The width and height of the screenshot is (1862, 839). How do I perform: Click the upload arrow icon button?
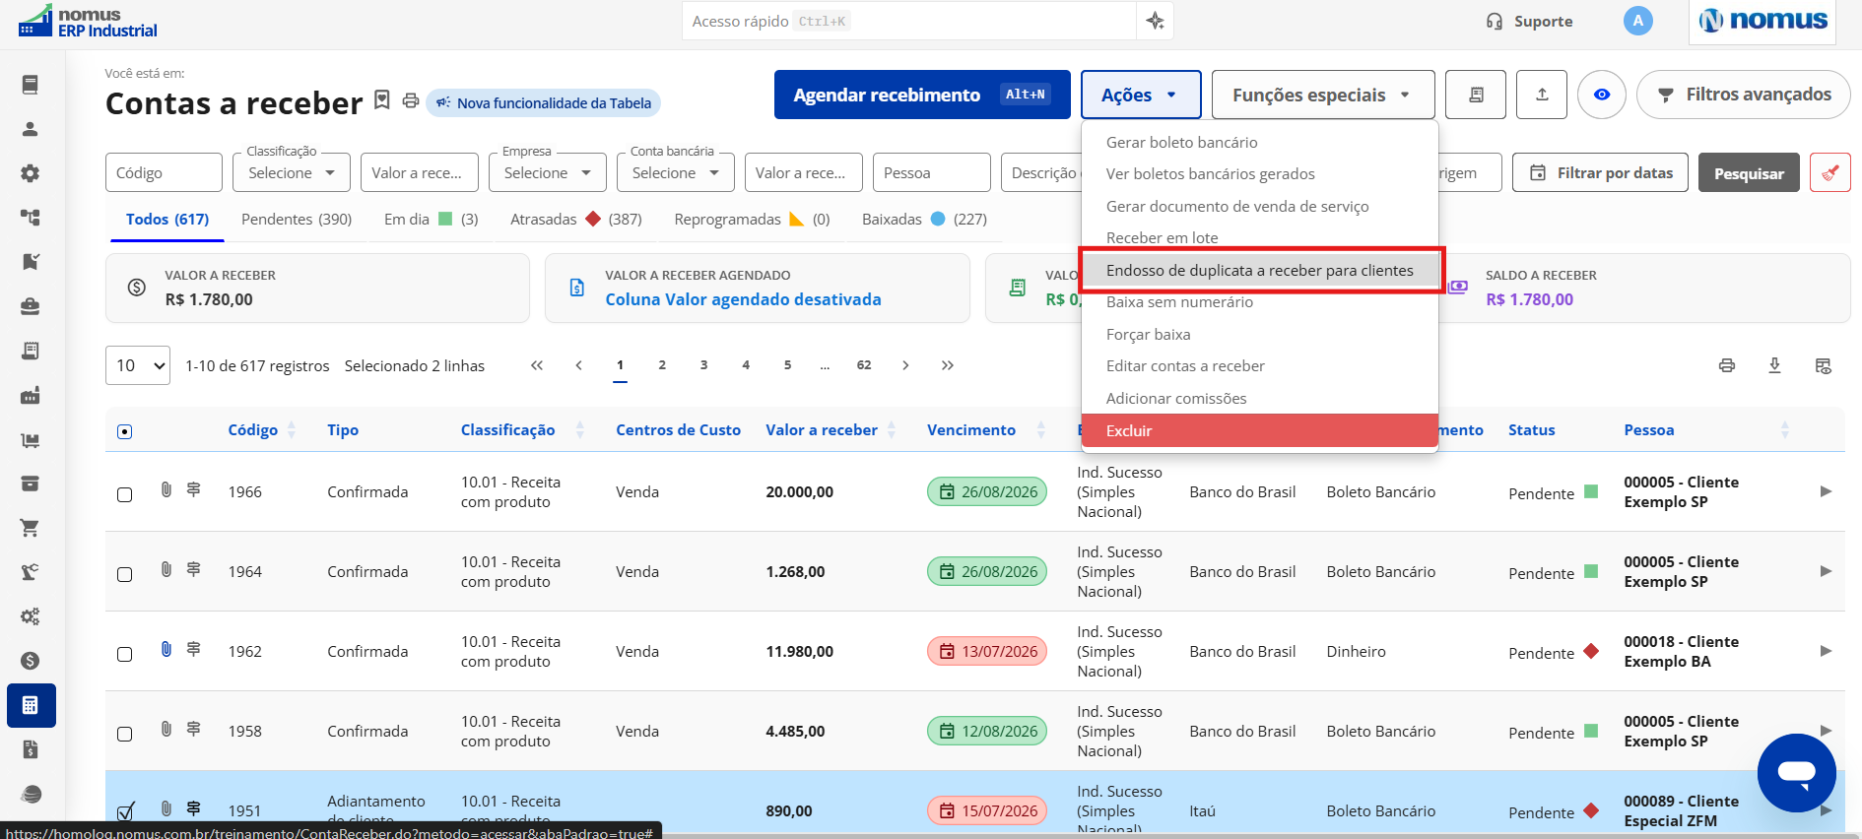click(x=1542, y=95)
